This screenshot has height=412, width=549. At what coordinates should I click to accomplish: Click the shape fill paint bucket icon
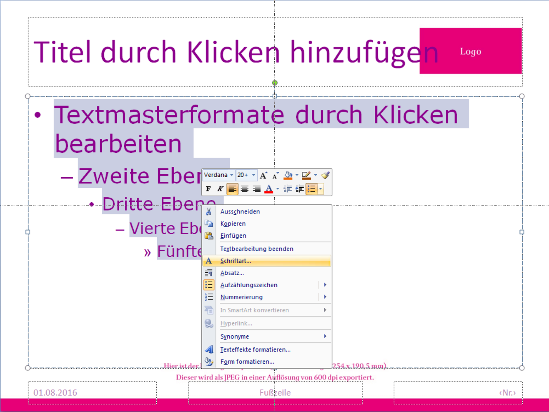(288, 176)
